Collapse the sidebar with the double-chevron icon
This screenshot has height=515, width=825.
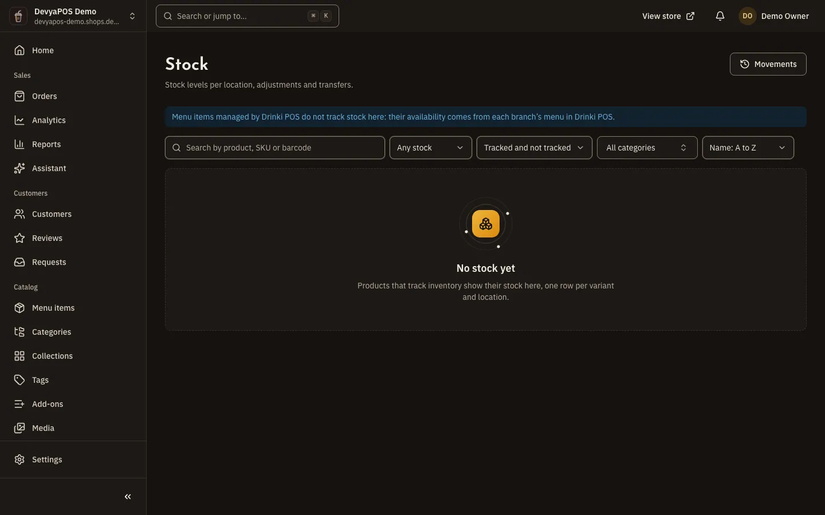tap(128, 497)
